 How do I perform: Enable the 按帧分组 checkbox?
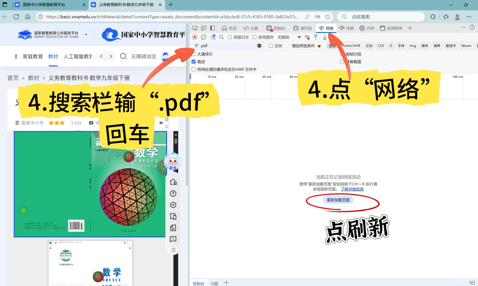pyautogui.click(x=342, y=54)
